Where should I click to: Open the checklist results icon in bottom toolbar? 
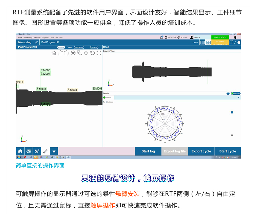point(28,151)
